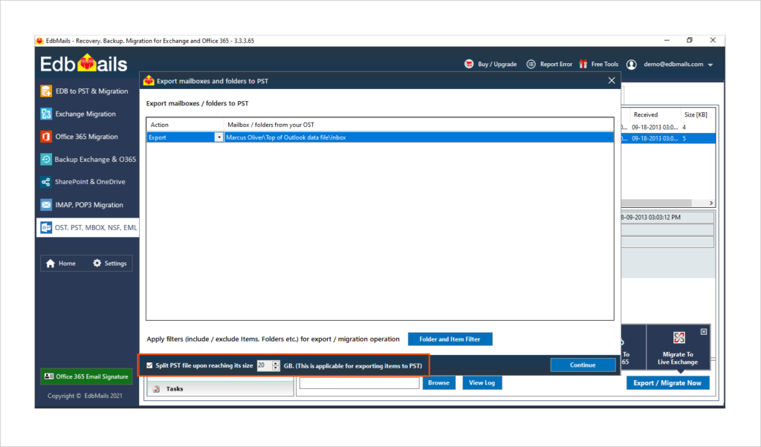The image size is (761, 447).
Task: Choose Backup Exchange & O365 option
Action: point(88,159)
